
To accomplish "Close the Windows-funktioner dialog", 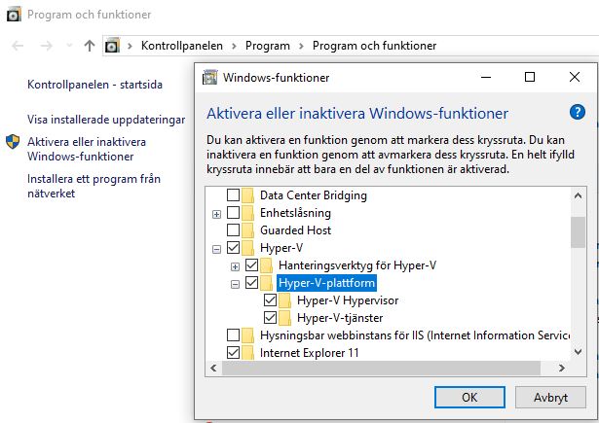I will 575,78.
